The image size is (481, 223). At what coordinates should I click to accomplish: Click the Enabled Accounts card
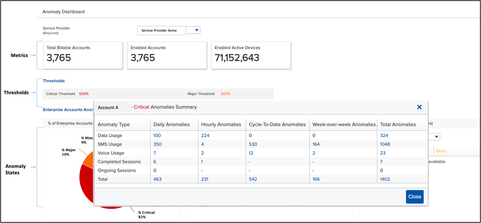click(x=167, y=55)
